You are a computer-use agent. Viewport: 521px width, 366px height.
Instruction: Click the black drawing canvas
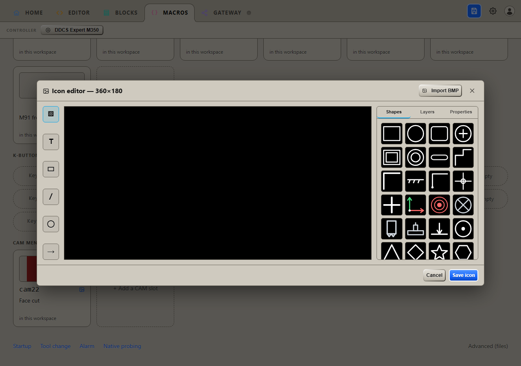pos(218,183)
